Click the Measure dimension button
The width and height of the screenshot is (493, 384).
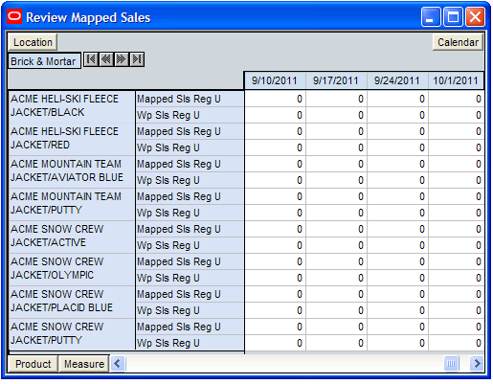click(84, 364)
